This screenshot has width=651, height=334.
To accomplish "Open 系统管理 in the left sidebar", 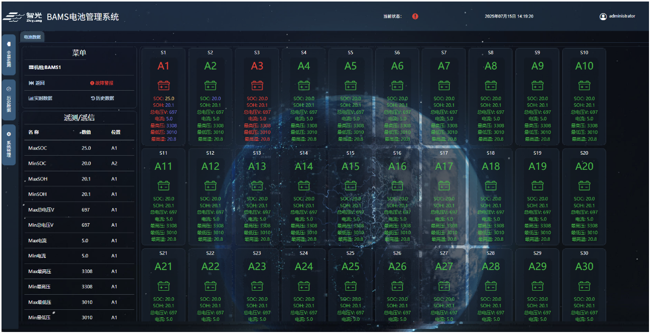I will [x=9, y=145].
